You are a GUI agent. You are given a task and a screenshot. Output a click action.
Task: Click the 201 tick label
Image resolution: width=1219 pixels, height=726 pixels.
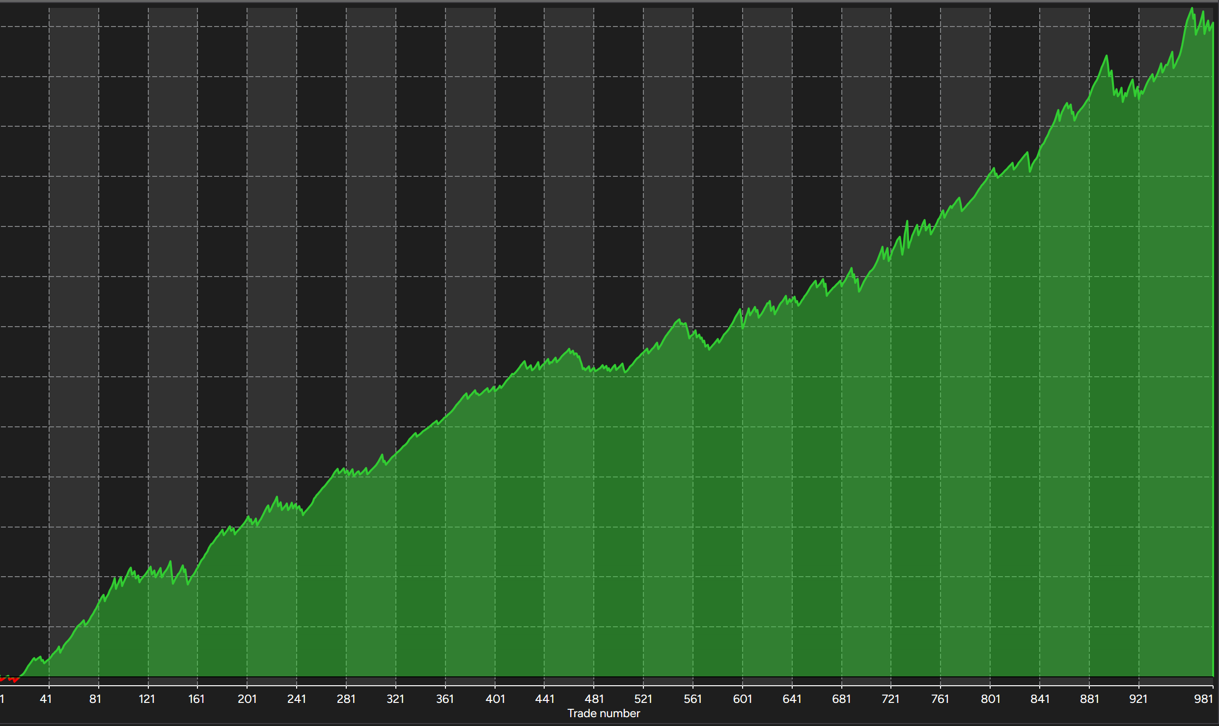247,699
